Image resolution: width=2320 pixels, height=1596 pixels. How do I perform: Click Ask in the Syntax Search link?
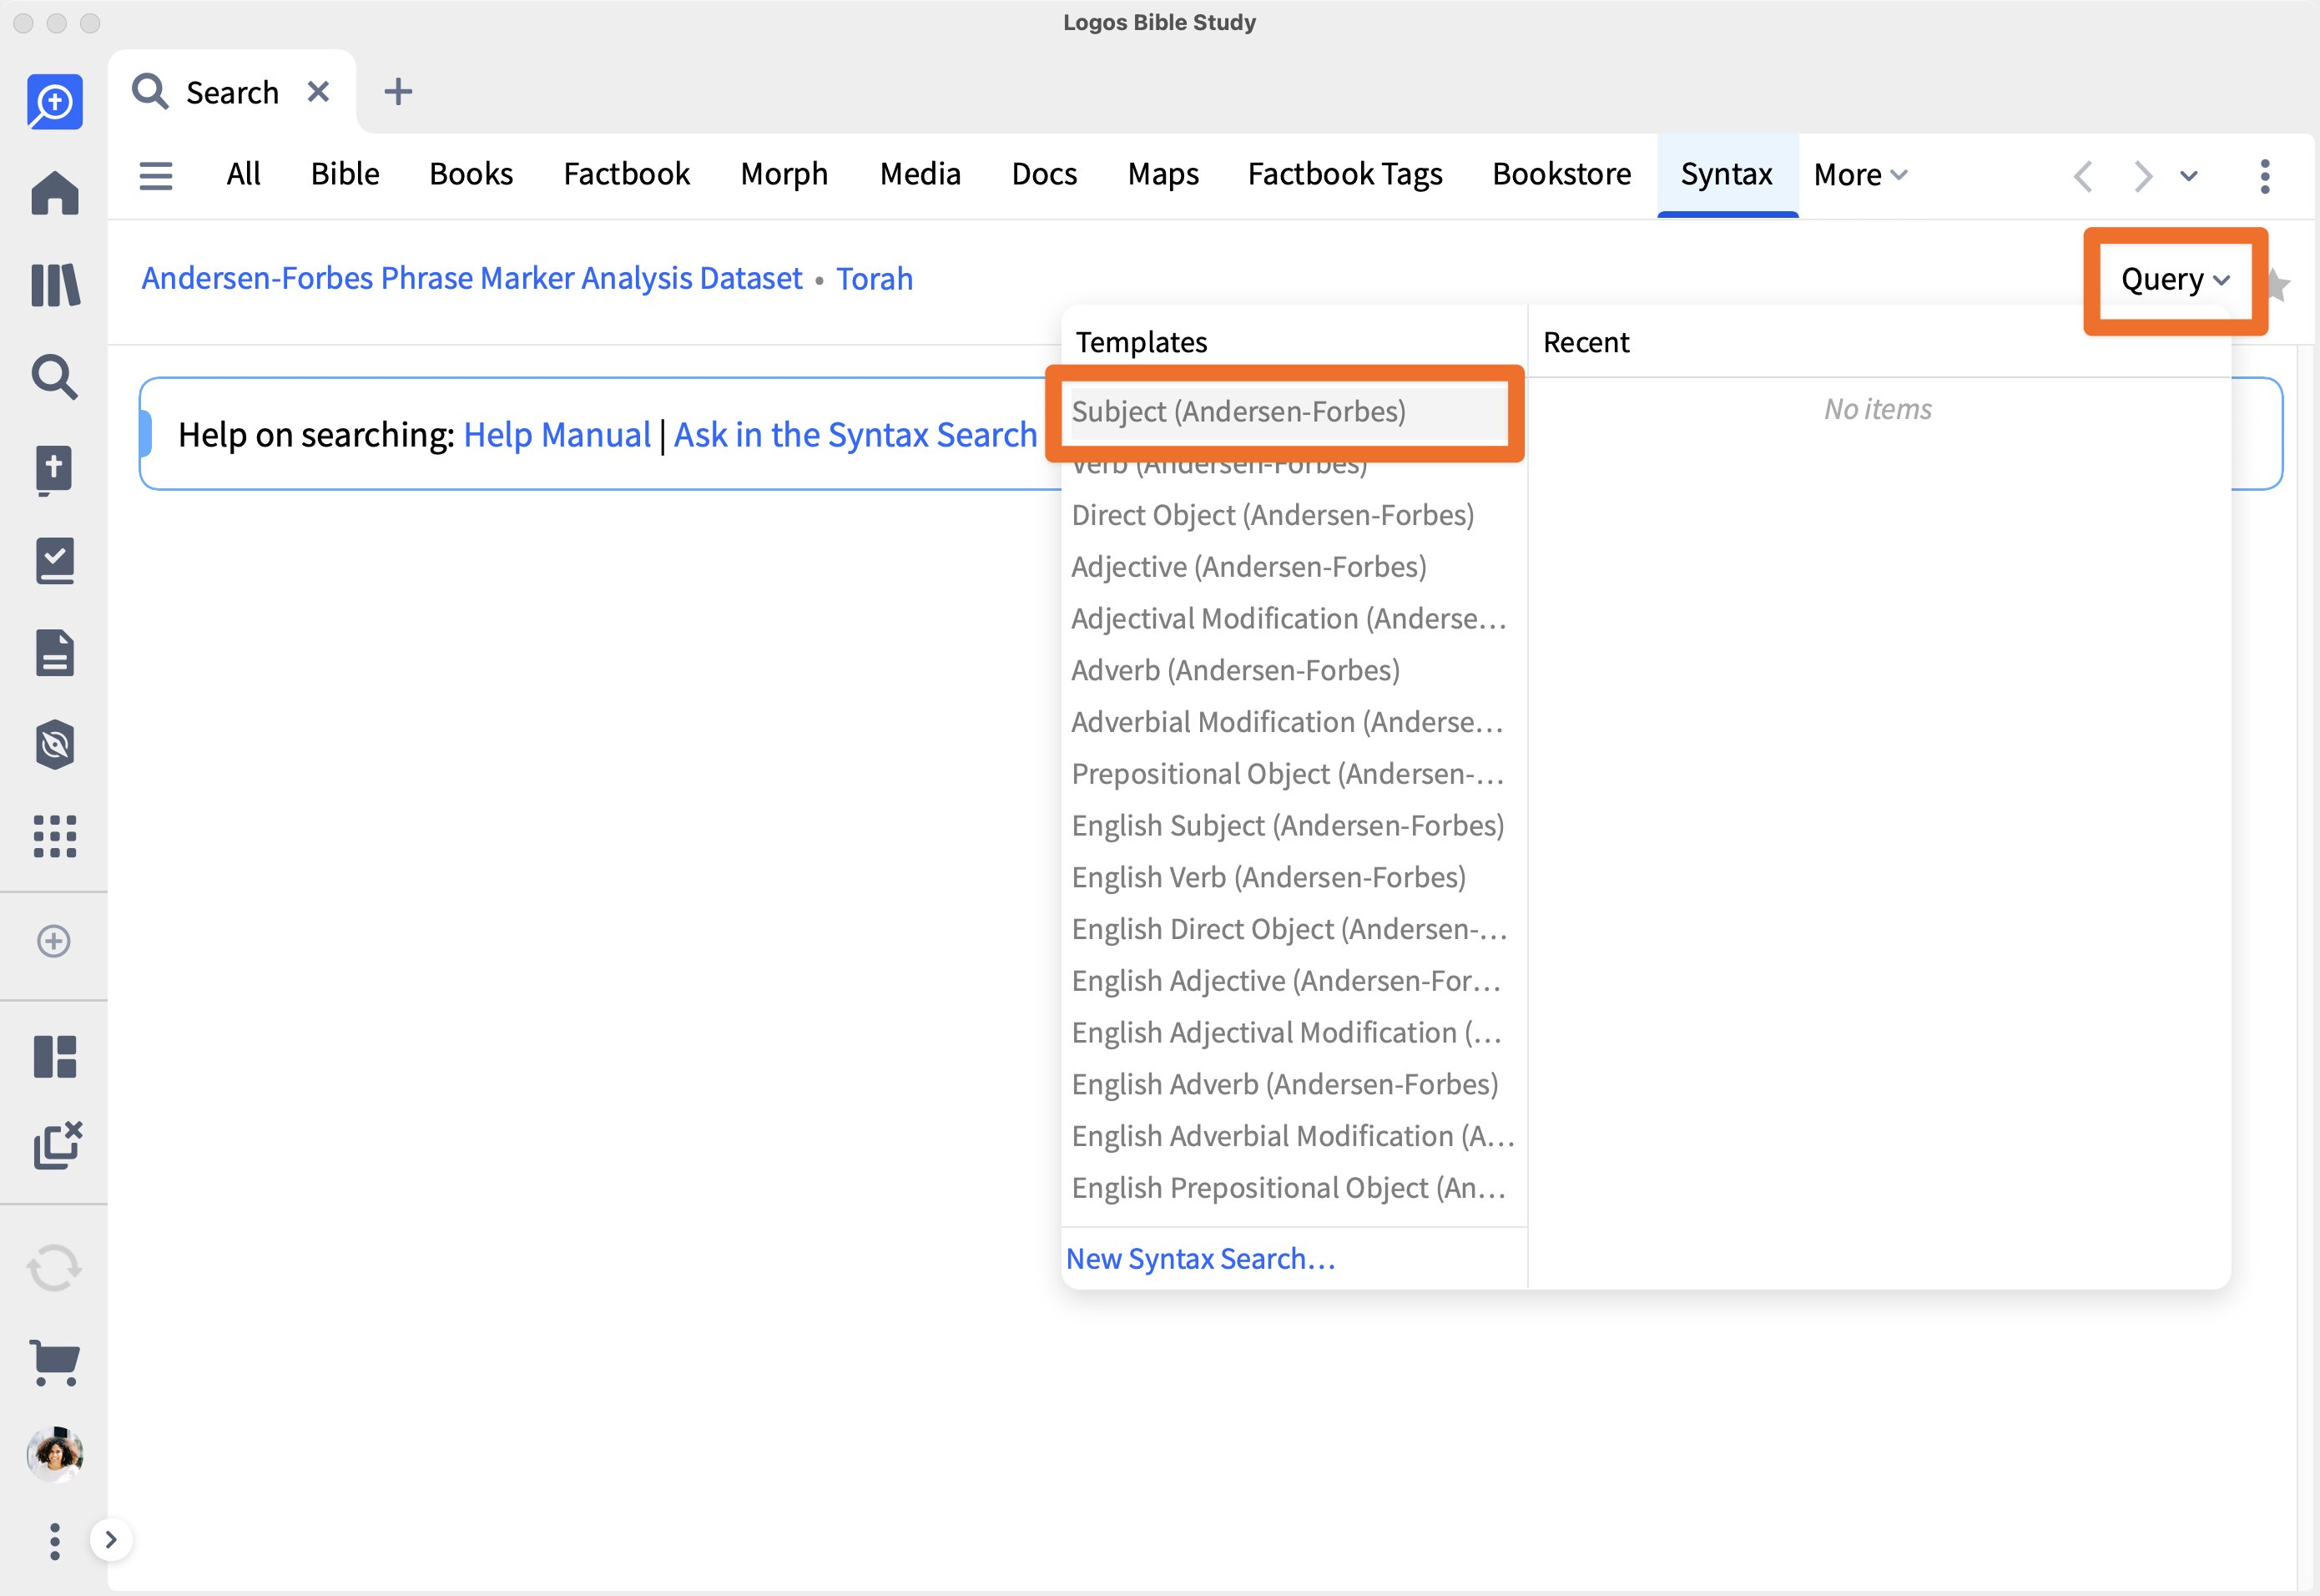point(855,434)
